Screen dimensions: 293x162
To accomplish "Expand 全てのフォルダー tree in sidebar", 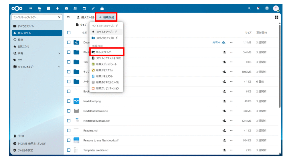I will (x=59, y=67).
